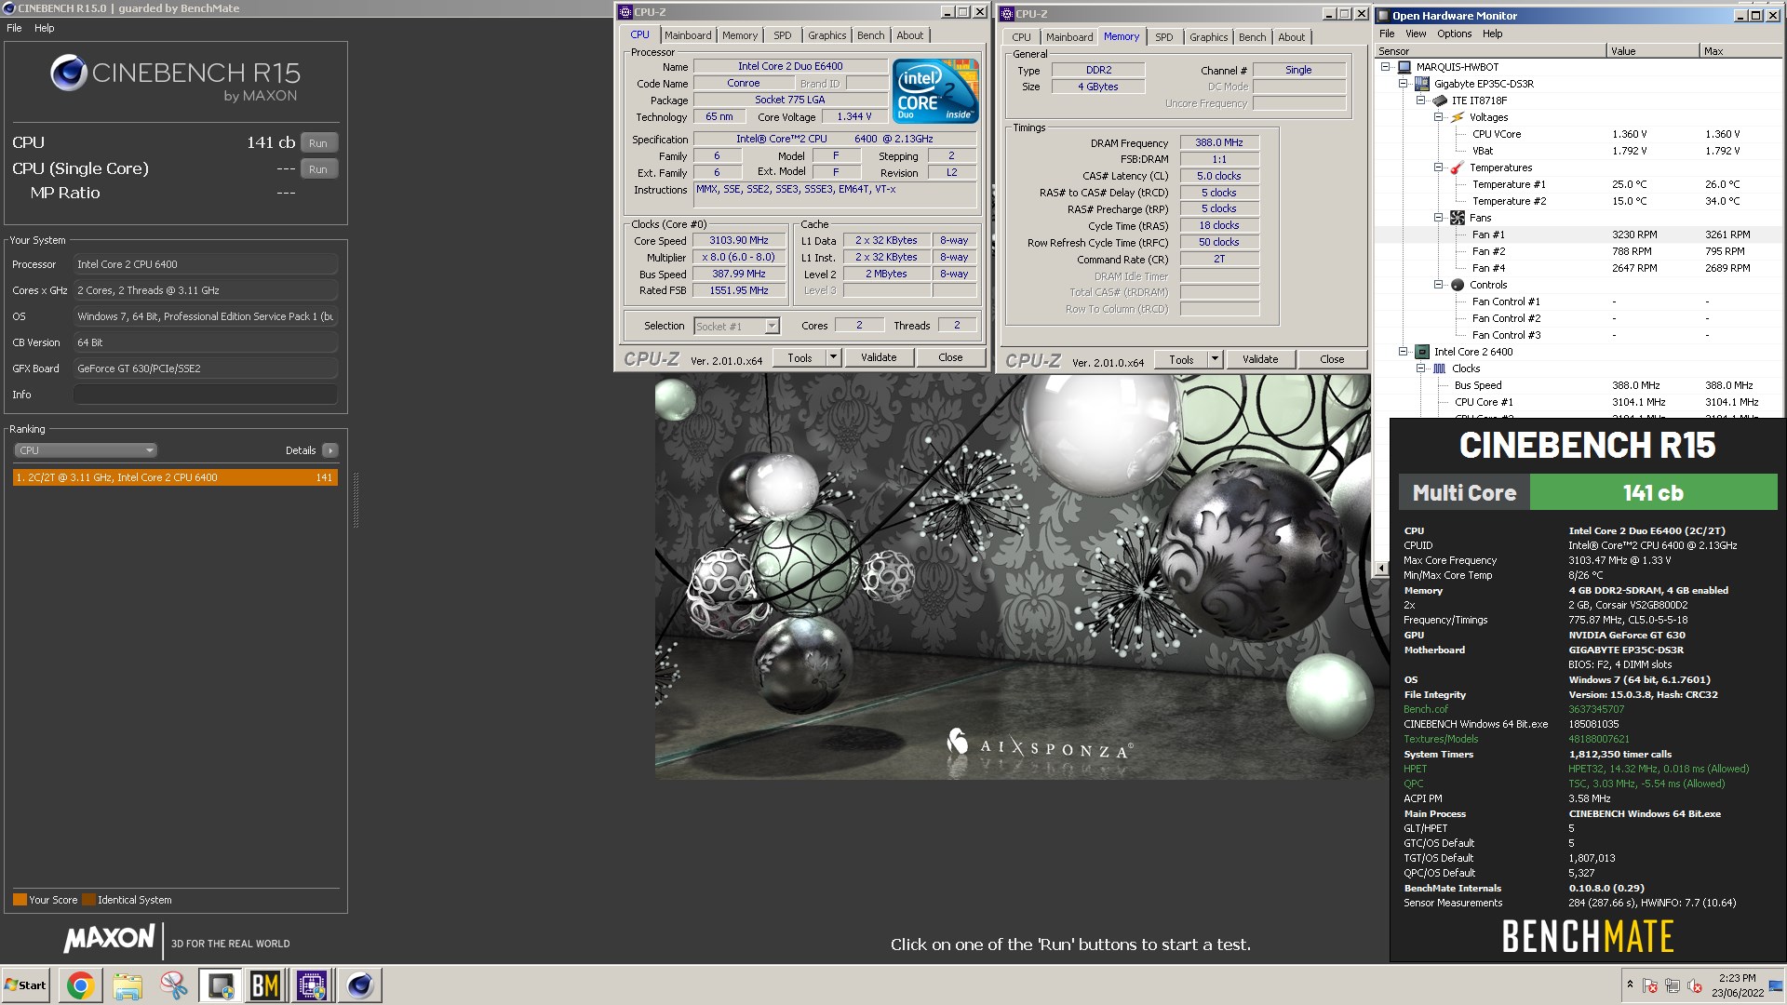The width and height of the screenshot is (1787, 1005).
Task: Click the Open Hardware Monitor title bar icon
Action: pyautogui.click(x=1383, y=16)
